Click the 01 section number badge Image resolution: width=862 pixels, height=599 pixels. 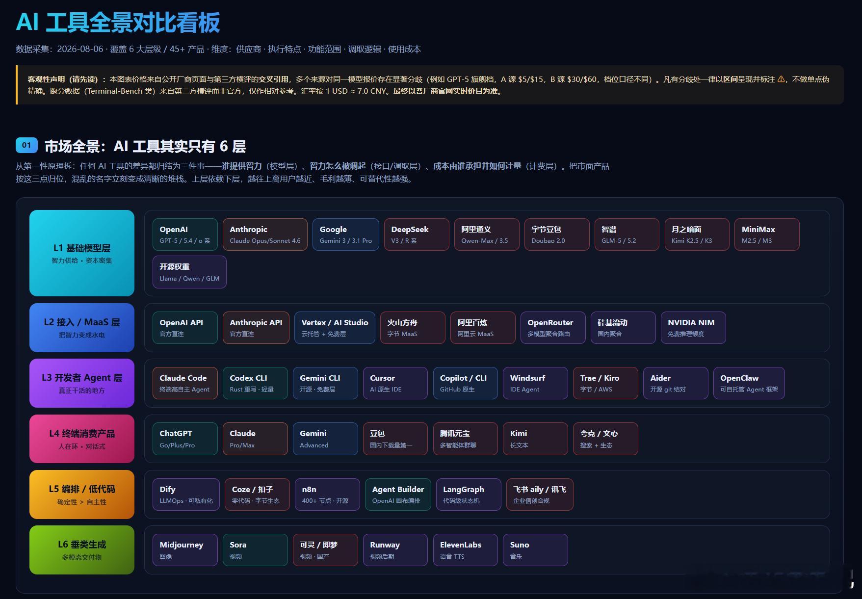click(26, 145)
